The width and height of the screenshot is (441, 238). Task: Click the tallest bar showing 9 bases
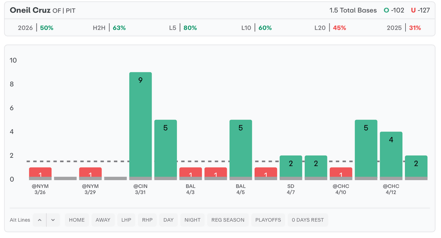140,125
